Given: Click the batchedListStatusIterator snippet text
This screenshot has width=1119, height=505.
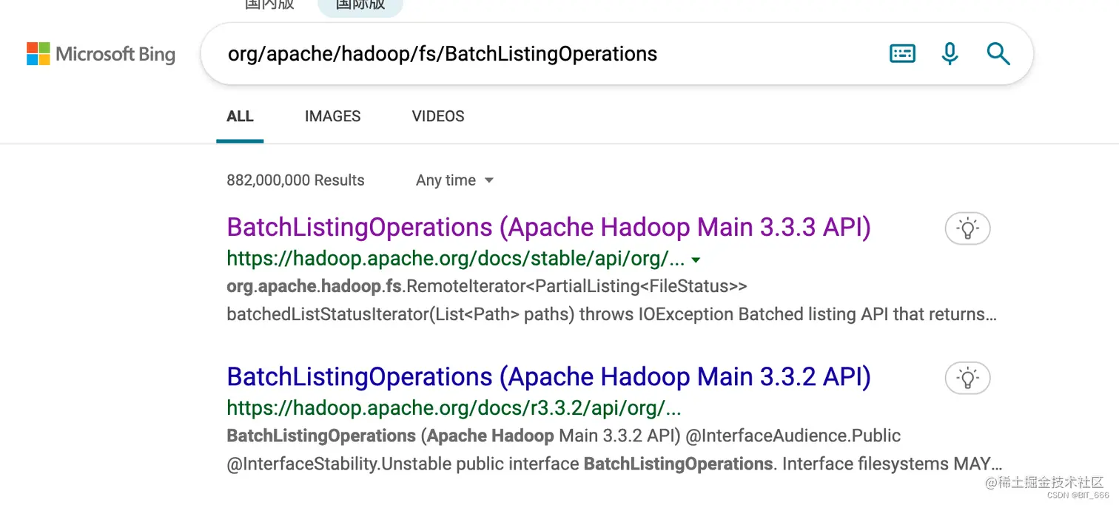Looking at the screenshot, I should (611, 314).
